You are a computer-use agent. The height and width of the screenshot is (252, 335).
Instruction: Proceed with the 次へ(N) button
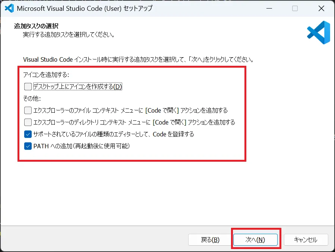pyautogui.click(x=255, y=240)
